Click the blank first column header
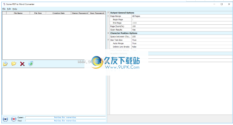This screenshot has height=125, width=233. [5, 13]
